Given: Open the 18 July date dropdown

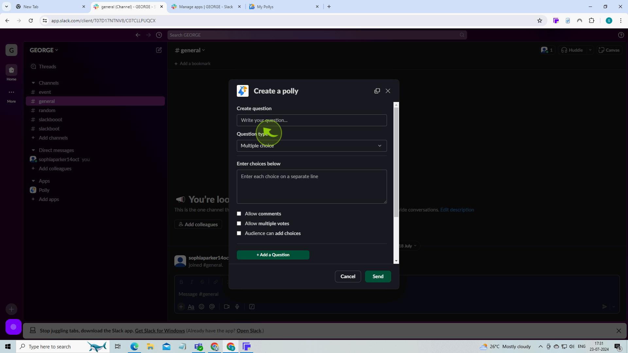Looking at the screenshot, I should point(408,246).
